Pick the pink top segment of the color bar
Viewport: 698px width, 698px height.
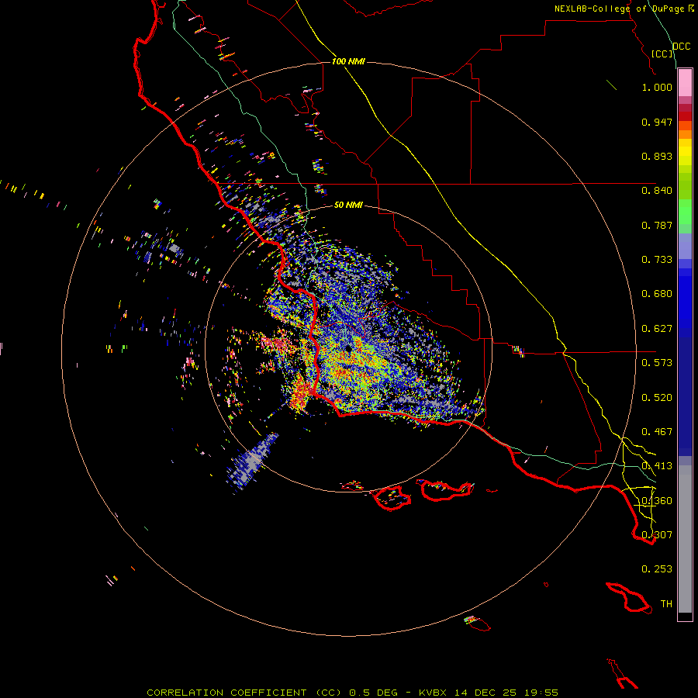pos(685,83)
